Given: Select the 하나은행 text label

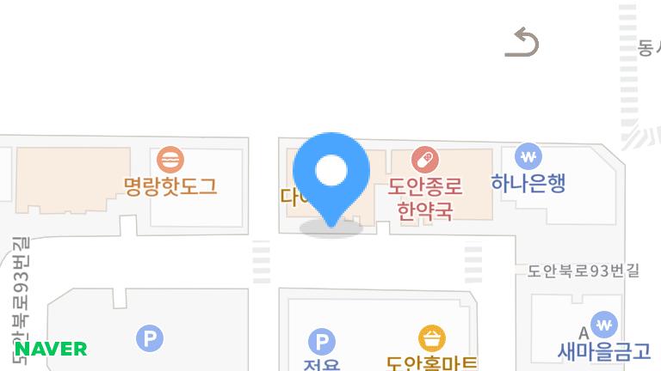Looking at the screenshot, I should coord(528,183).
